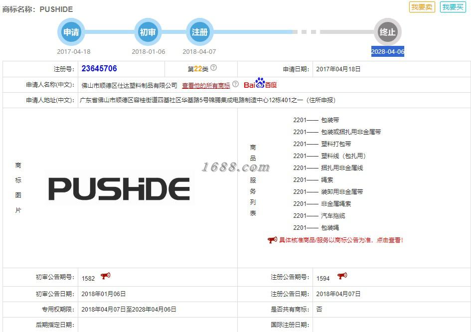Viewport: 471px width, 332px height.
Task: Click the 商标名称：PUSHIDE heading
Action: (x=37, y=9)
